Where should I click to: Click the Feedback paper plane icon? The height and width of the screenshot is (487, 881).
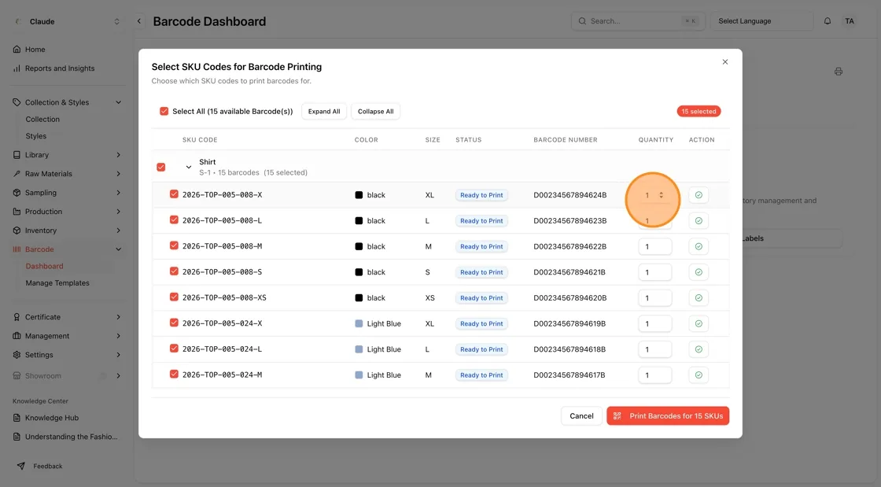[x=20, y=467]
